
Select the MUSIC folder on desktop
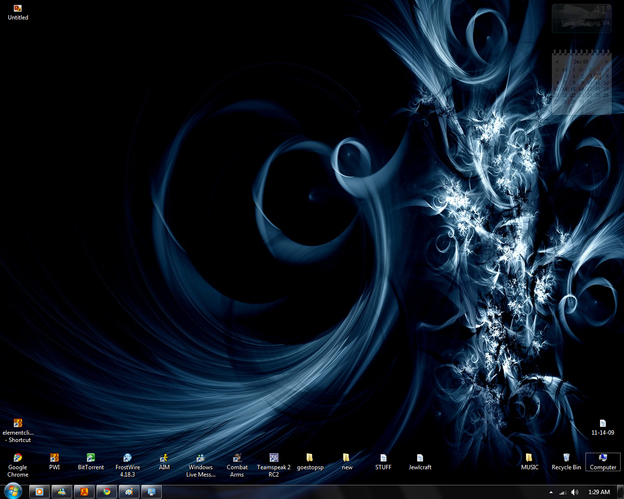pos(529,461)
